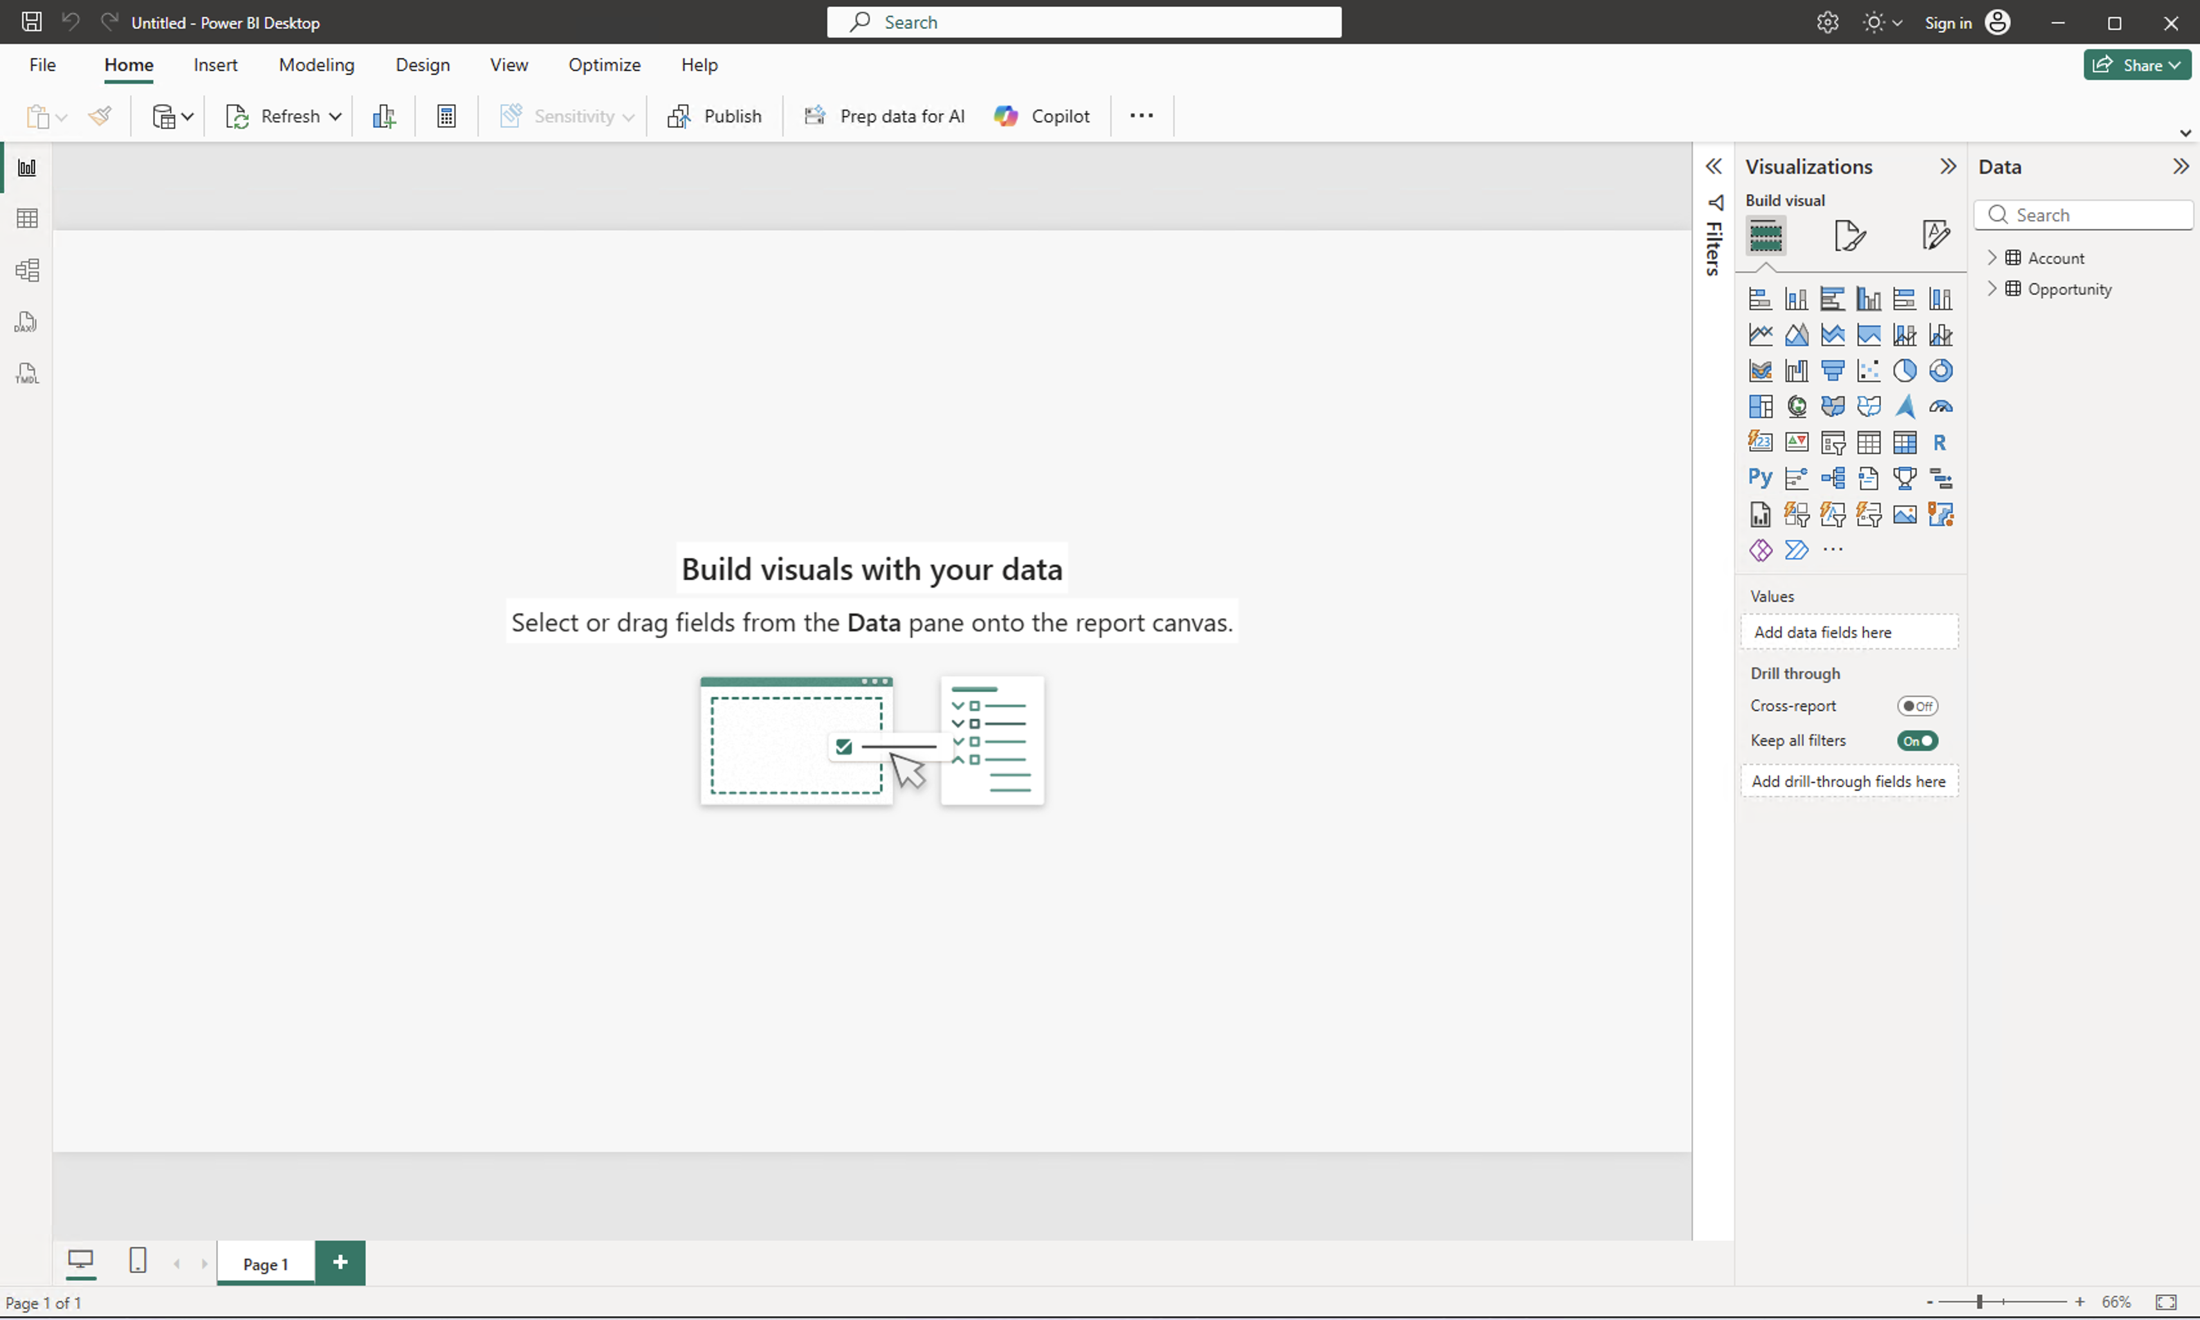Click the Save icon in title bar

(x=32, y=23)
